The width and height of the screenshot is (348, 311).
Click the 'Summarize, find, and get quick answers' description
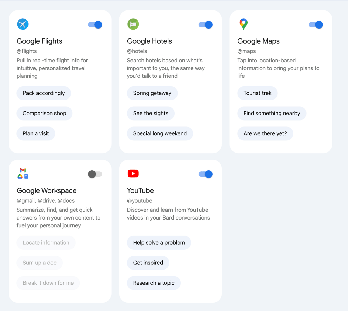point(58,218)
